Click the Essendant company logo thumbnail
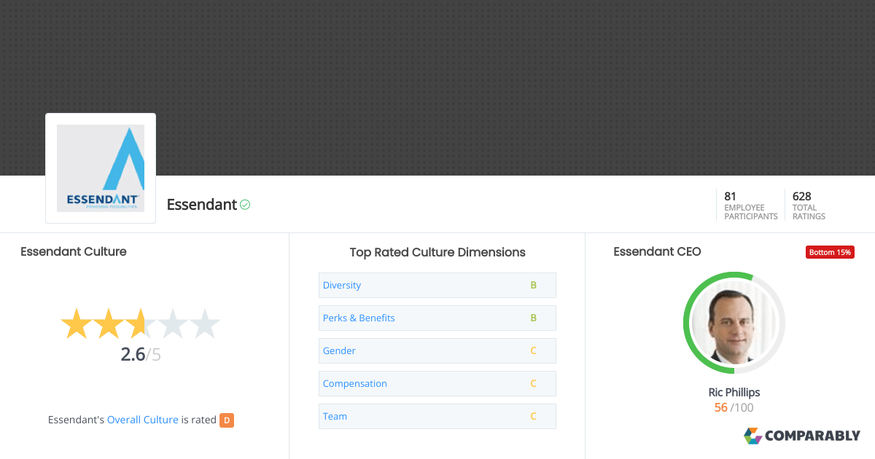Image resolution: width=875 pixels, height=459 pixels. (101, 168)
